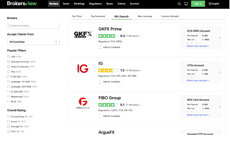
Task: Open the IG broker title
Action: pyautogui.click(x=101, y=64)
